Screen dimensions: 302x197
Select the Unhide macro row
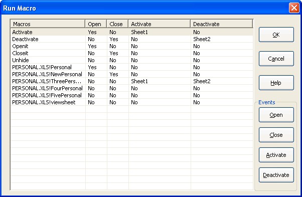[132, 60]
